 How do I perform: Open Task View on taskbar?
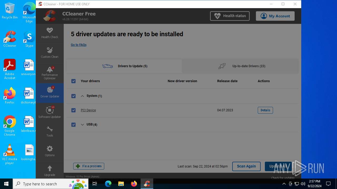[95, 184]
